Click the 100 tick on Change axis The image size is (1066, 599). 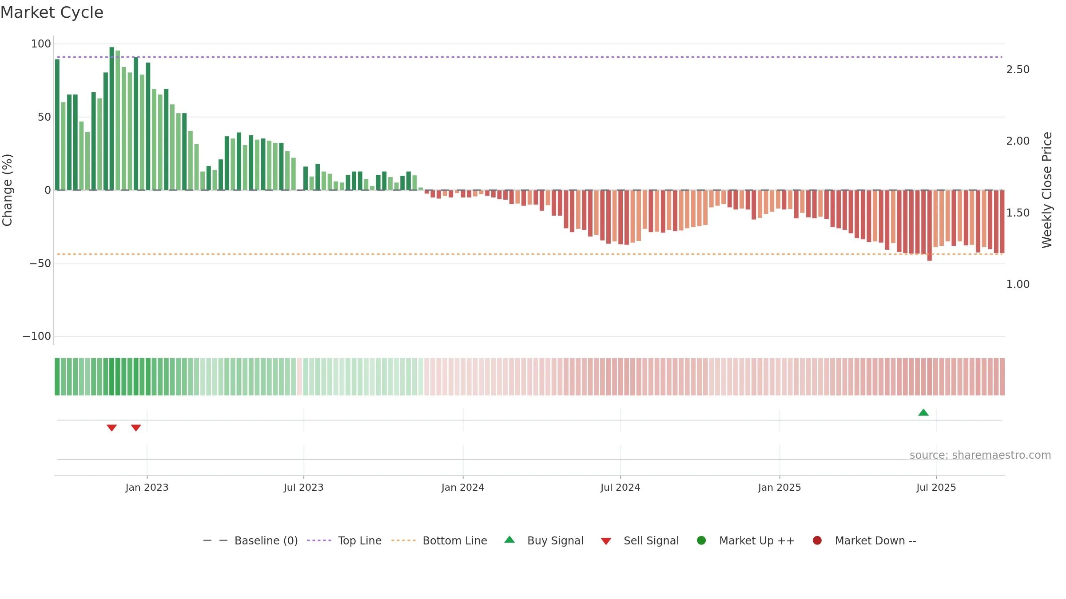(41, 43)
